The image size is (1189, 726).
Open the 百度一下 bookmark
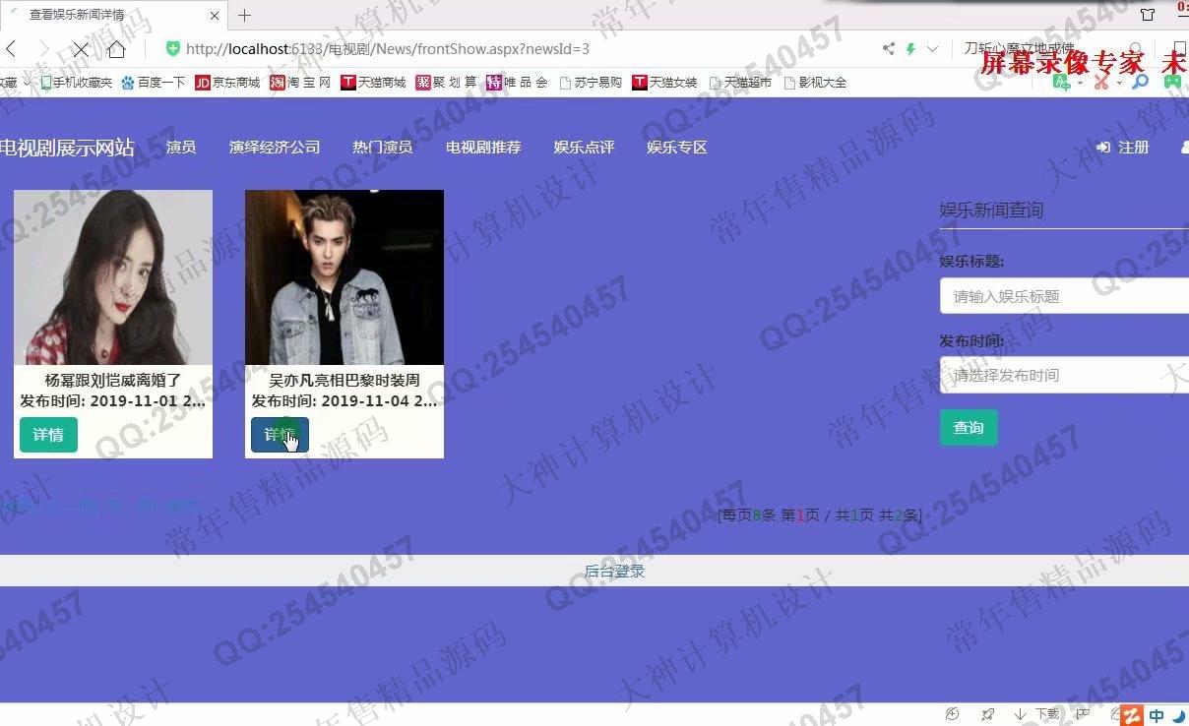153,83
